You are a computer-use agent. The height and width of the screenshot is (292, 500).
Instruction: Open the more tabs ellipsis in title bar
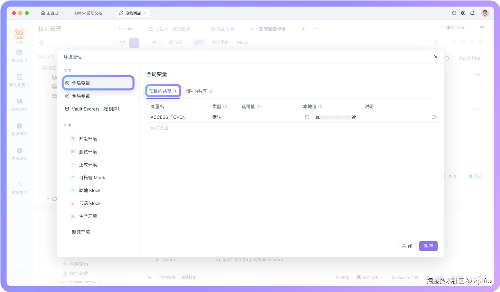pos(157,13)
